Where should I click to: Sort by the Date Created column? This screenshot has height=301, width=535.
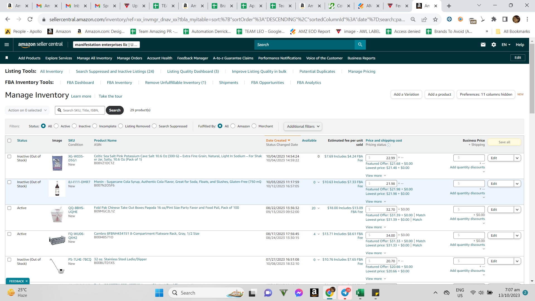278,140
